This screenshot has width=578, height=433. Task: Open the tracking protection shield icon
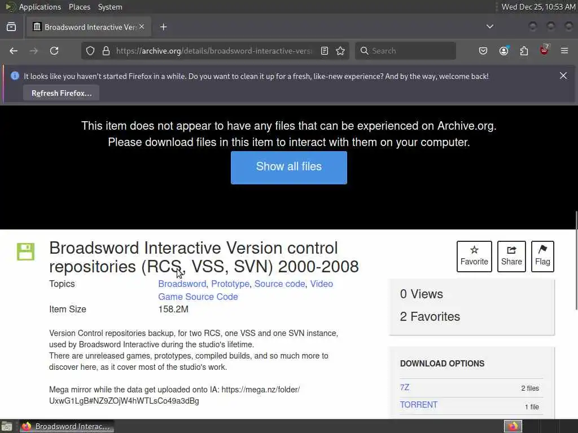[x=90, y=51]
